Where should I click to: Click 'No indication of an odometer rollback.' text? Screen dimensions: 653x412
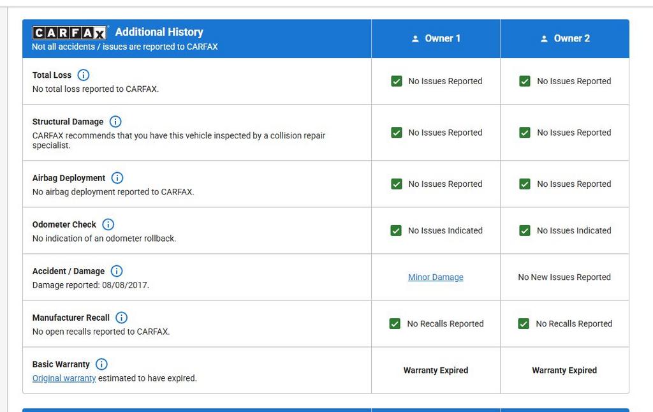tap(104, 239)
